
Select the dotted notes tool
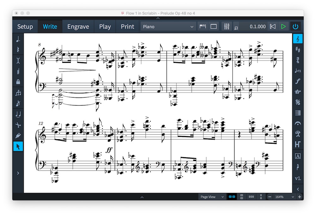pos(18,39)
